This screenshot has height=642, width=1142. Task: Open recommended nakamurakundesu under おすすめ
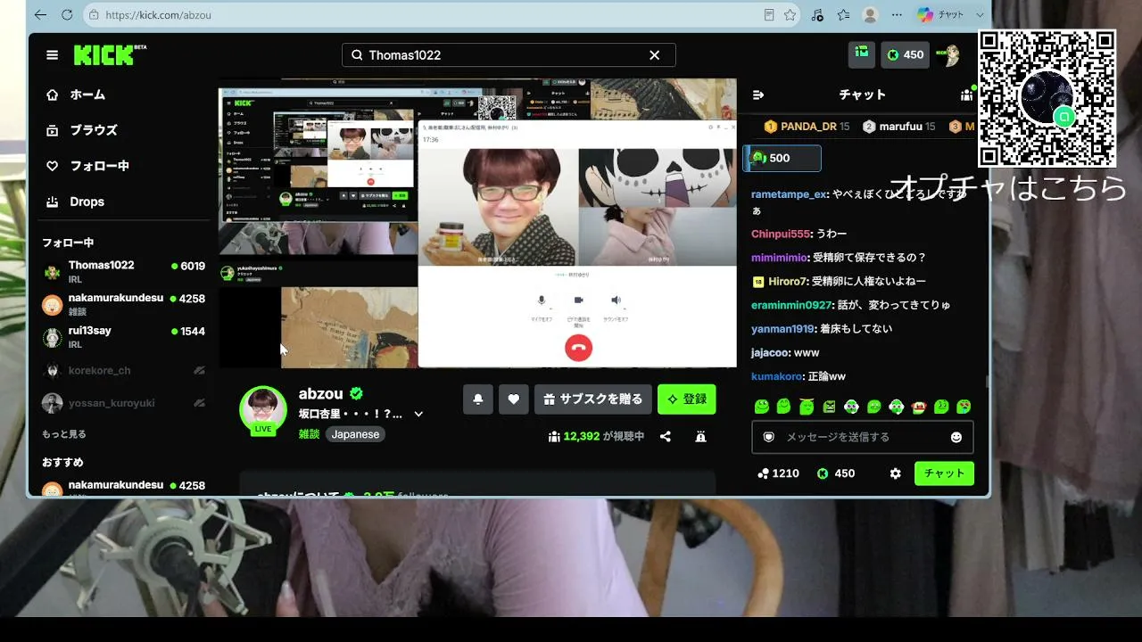click(124, 486)
